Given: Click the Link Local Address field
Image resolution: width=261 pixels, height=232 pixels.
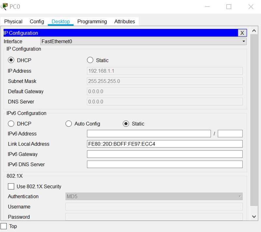Looking at the screenshot, I should [165, 144].
